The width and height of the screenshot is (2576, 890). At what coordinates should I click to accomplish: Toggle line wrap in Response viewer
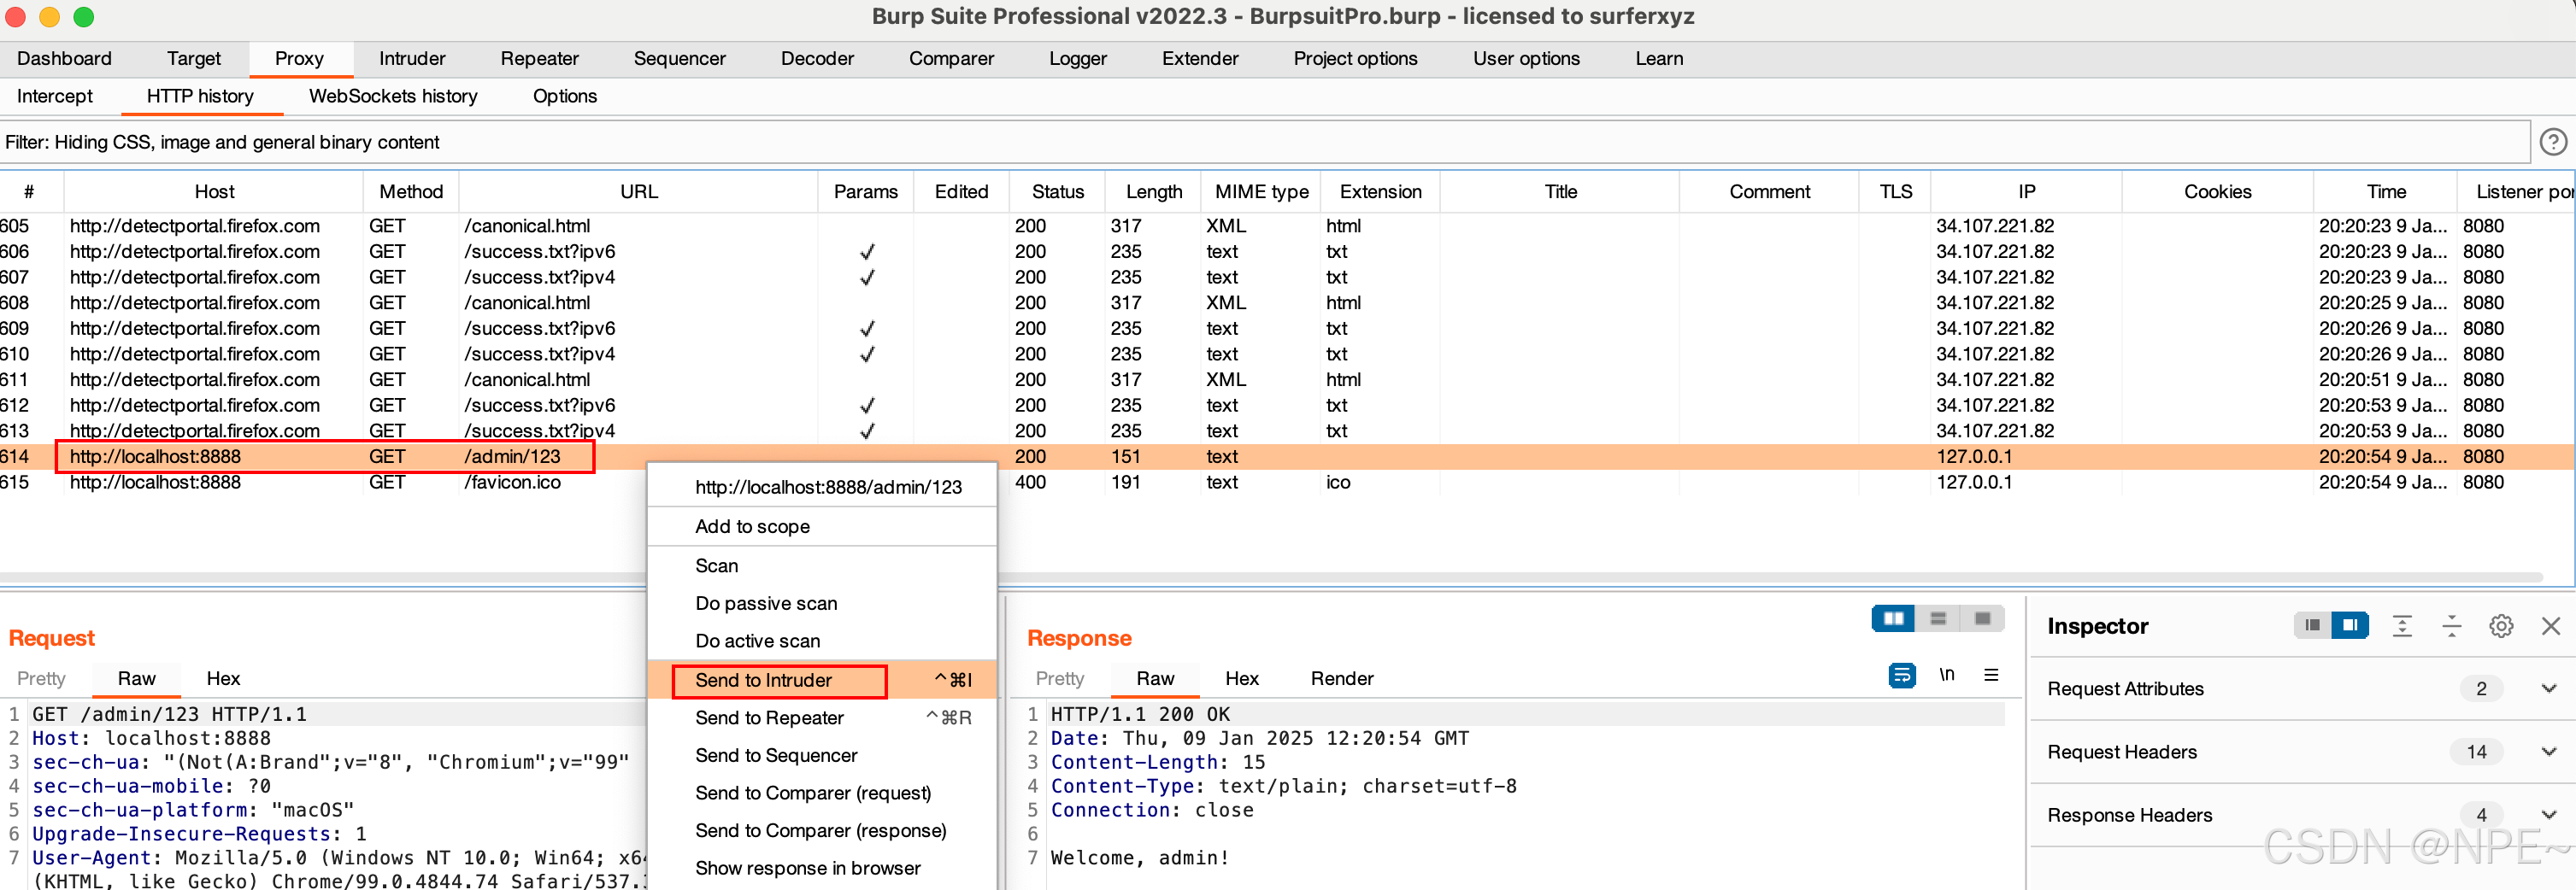pos(1901,676)
